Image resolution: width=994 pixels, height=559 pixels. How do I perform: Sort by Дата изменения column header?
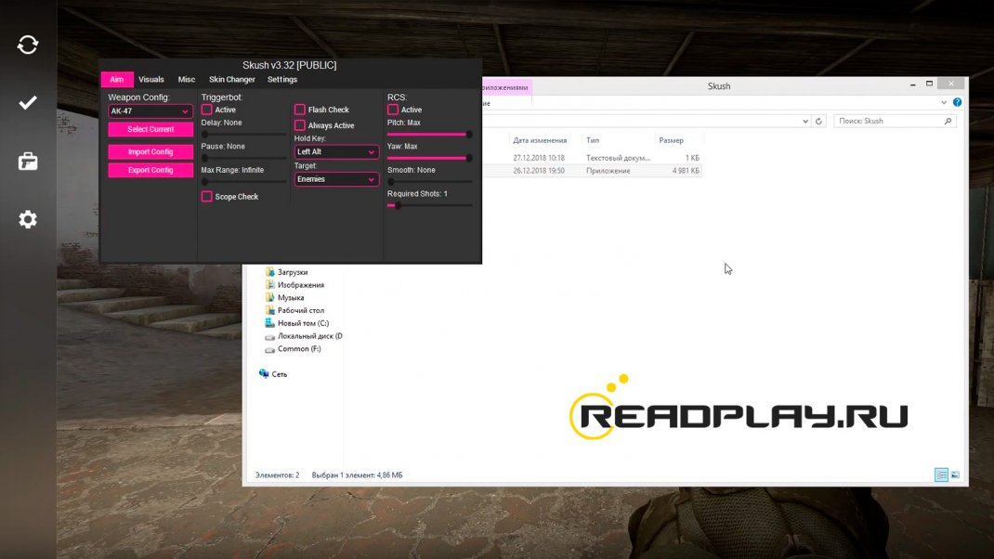[540, 141]
